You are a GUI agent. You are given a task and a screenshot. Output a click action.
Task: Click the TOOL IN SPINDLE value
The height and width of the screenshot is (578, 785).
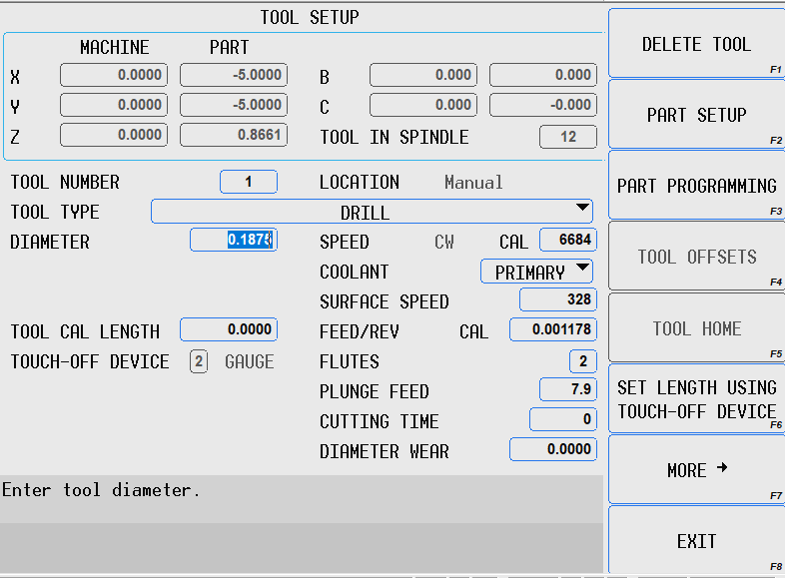tap(567, 137)
